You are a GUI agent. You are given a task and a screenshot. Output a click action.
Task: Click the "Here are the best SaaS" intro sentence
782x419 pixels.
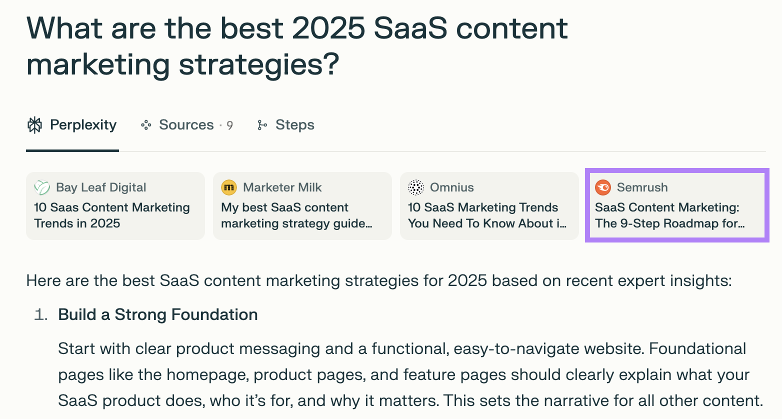[x=378, y=280]
